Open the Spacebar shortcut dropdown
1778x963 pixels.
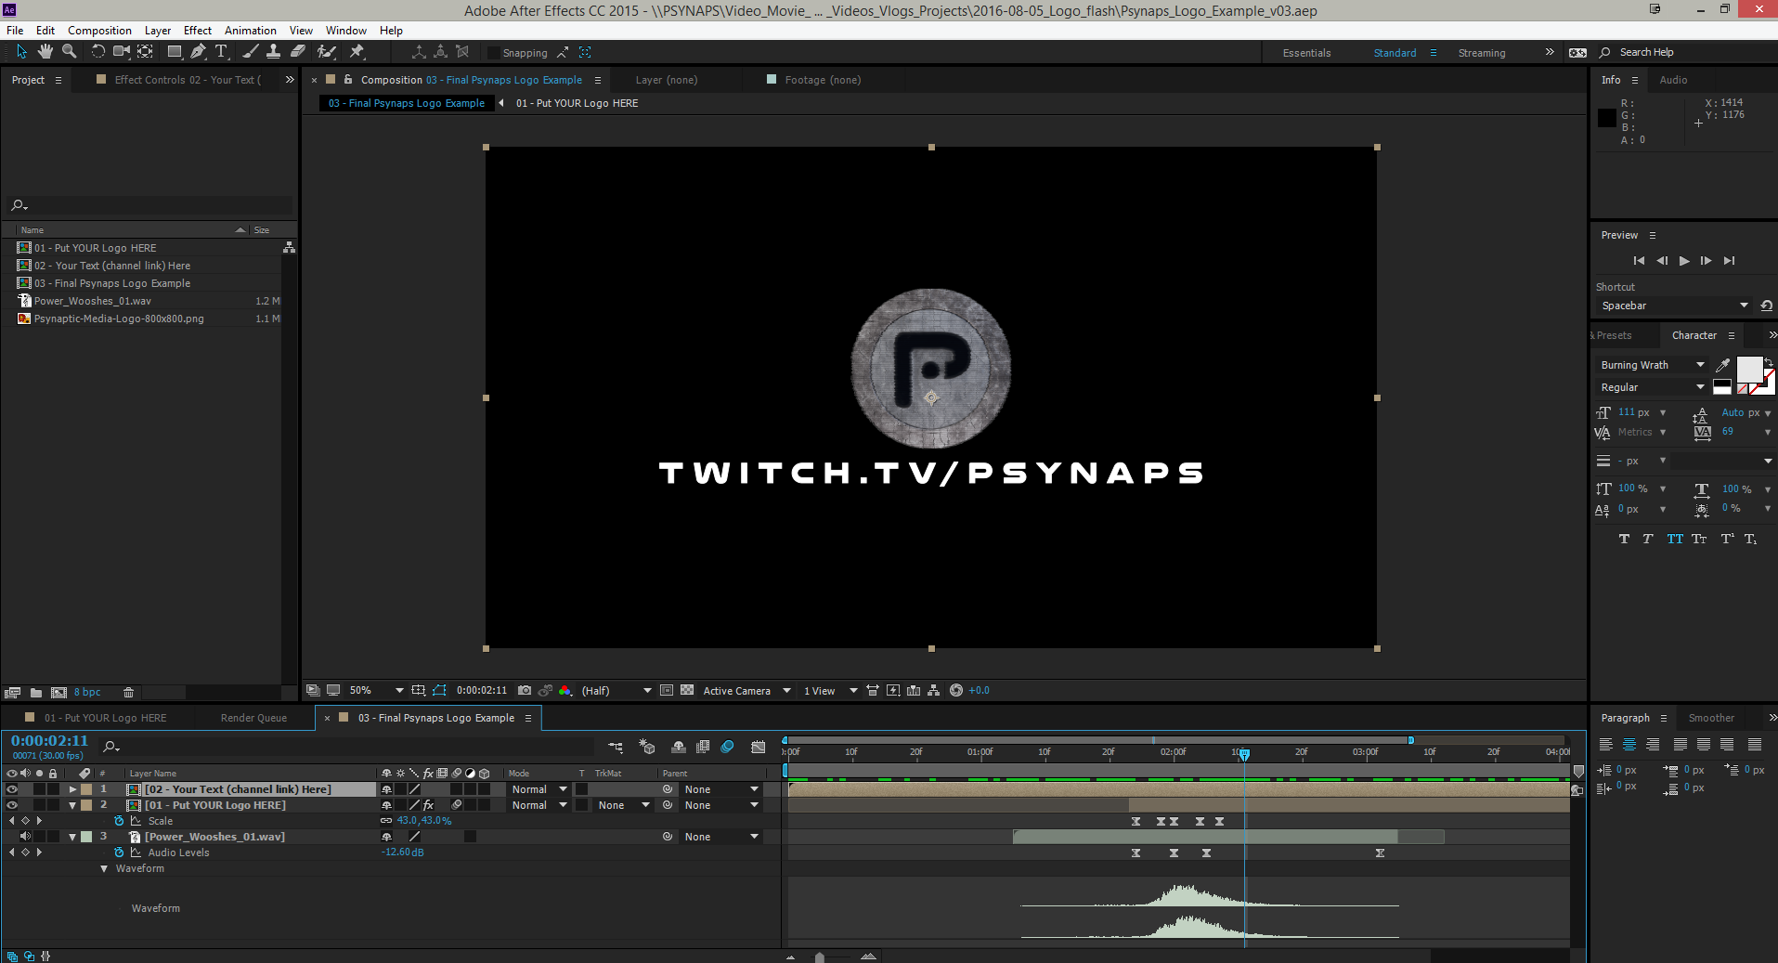1675,306
